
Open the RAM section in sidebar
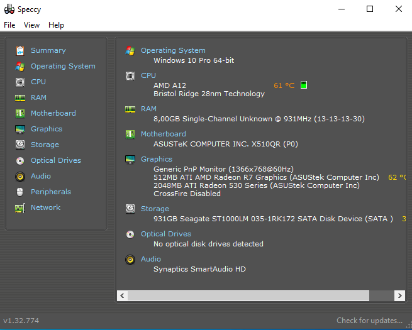coord(38,97)
